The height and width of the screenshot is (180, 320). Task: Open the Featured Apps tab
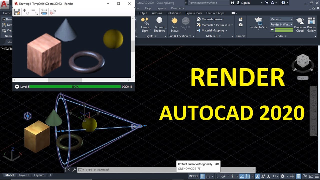pyautogui.click(x=215, y=13)
